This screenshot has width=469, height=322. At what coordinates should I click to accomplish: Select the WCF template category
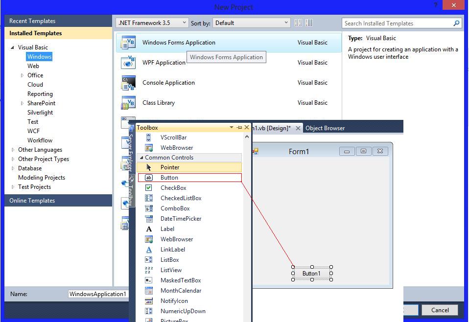tap(33, 131)
